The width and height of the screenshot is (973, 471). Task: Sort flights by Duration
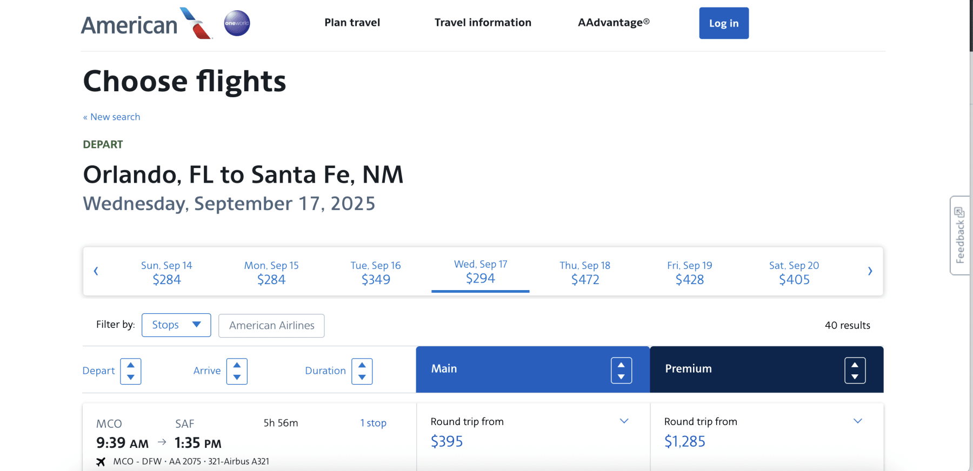tap(362, 371)
